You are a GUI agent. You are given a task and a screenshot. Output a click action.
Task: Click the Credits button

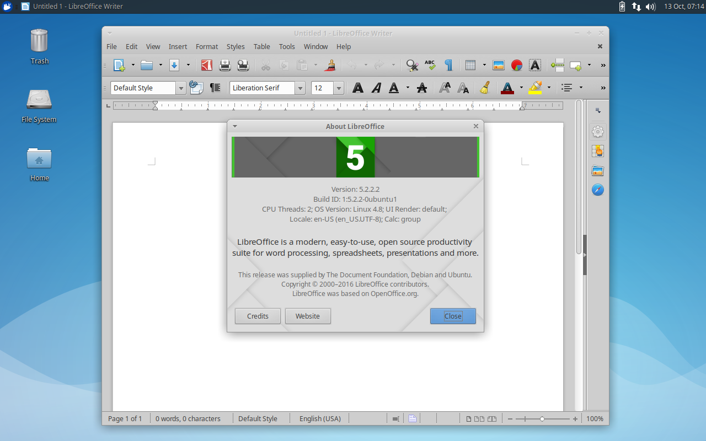pyautogui.click(x=258, y=316)
